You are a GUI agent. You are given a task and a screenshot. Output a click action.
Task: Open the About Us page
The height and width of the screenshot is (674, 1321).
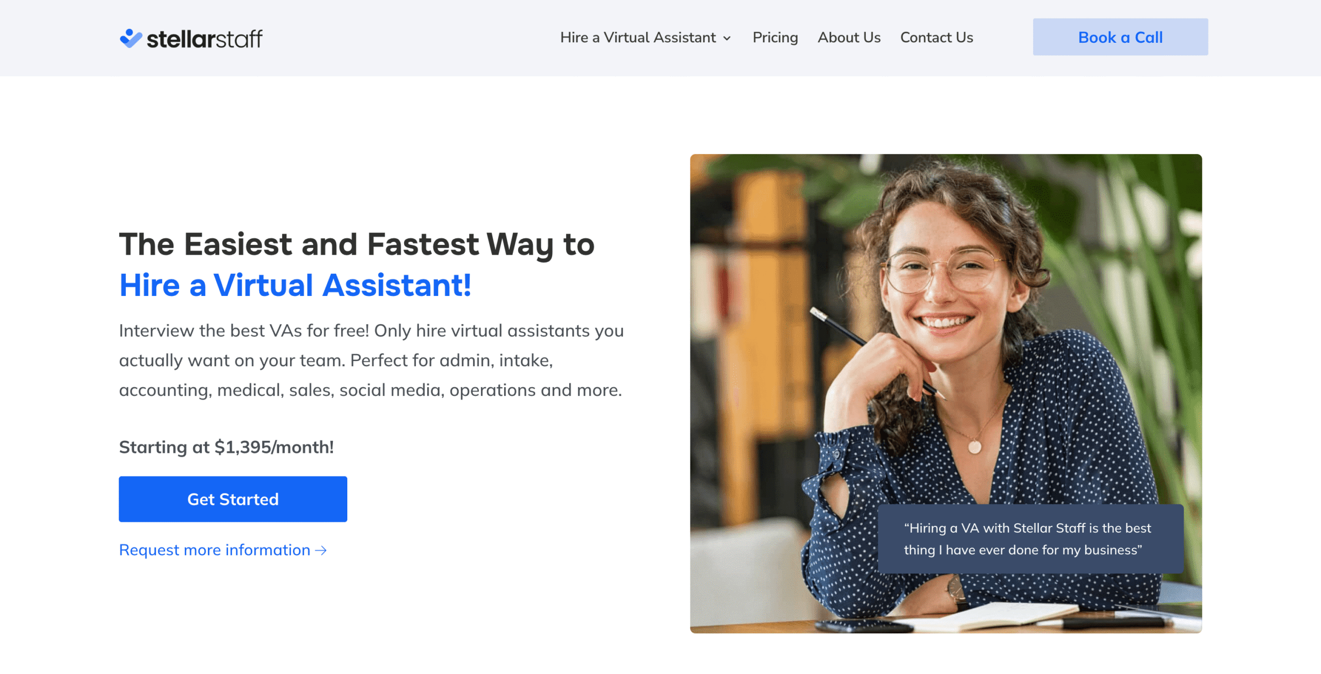tap(849, 38)
